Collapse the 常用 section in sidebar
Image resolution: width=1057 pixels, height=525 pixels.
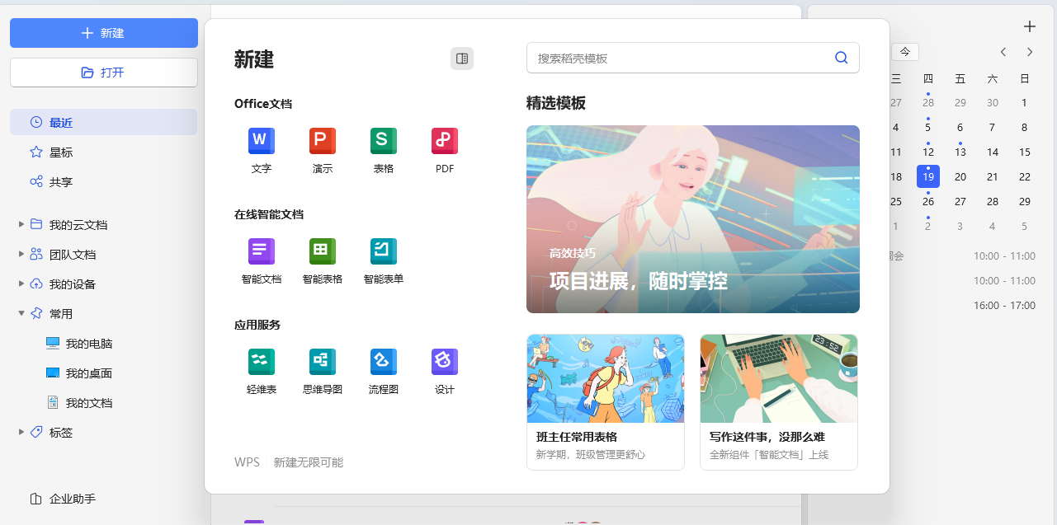click(x=21, y=313)
